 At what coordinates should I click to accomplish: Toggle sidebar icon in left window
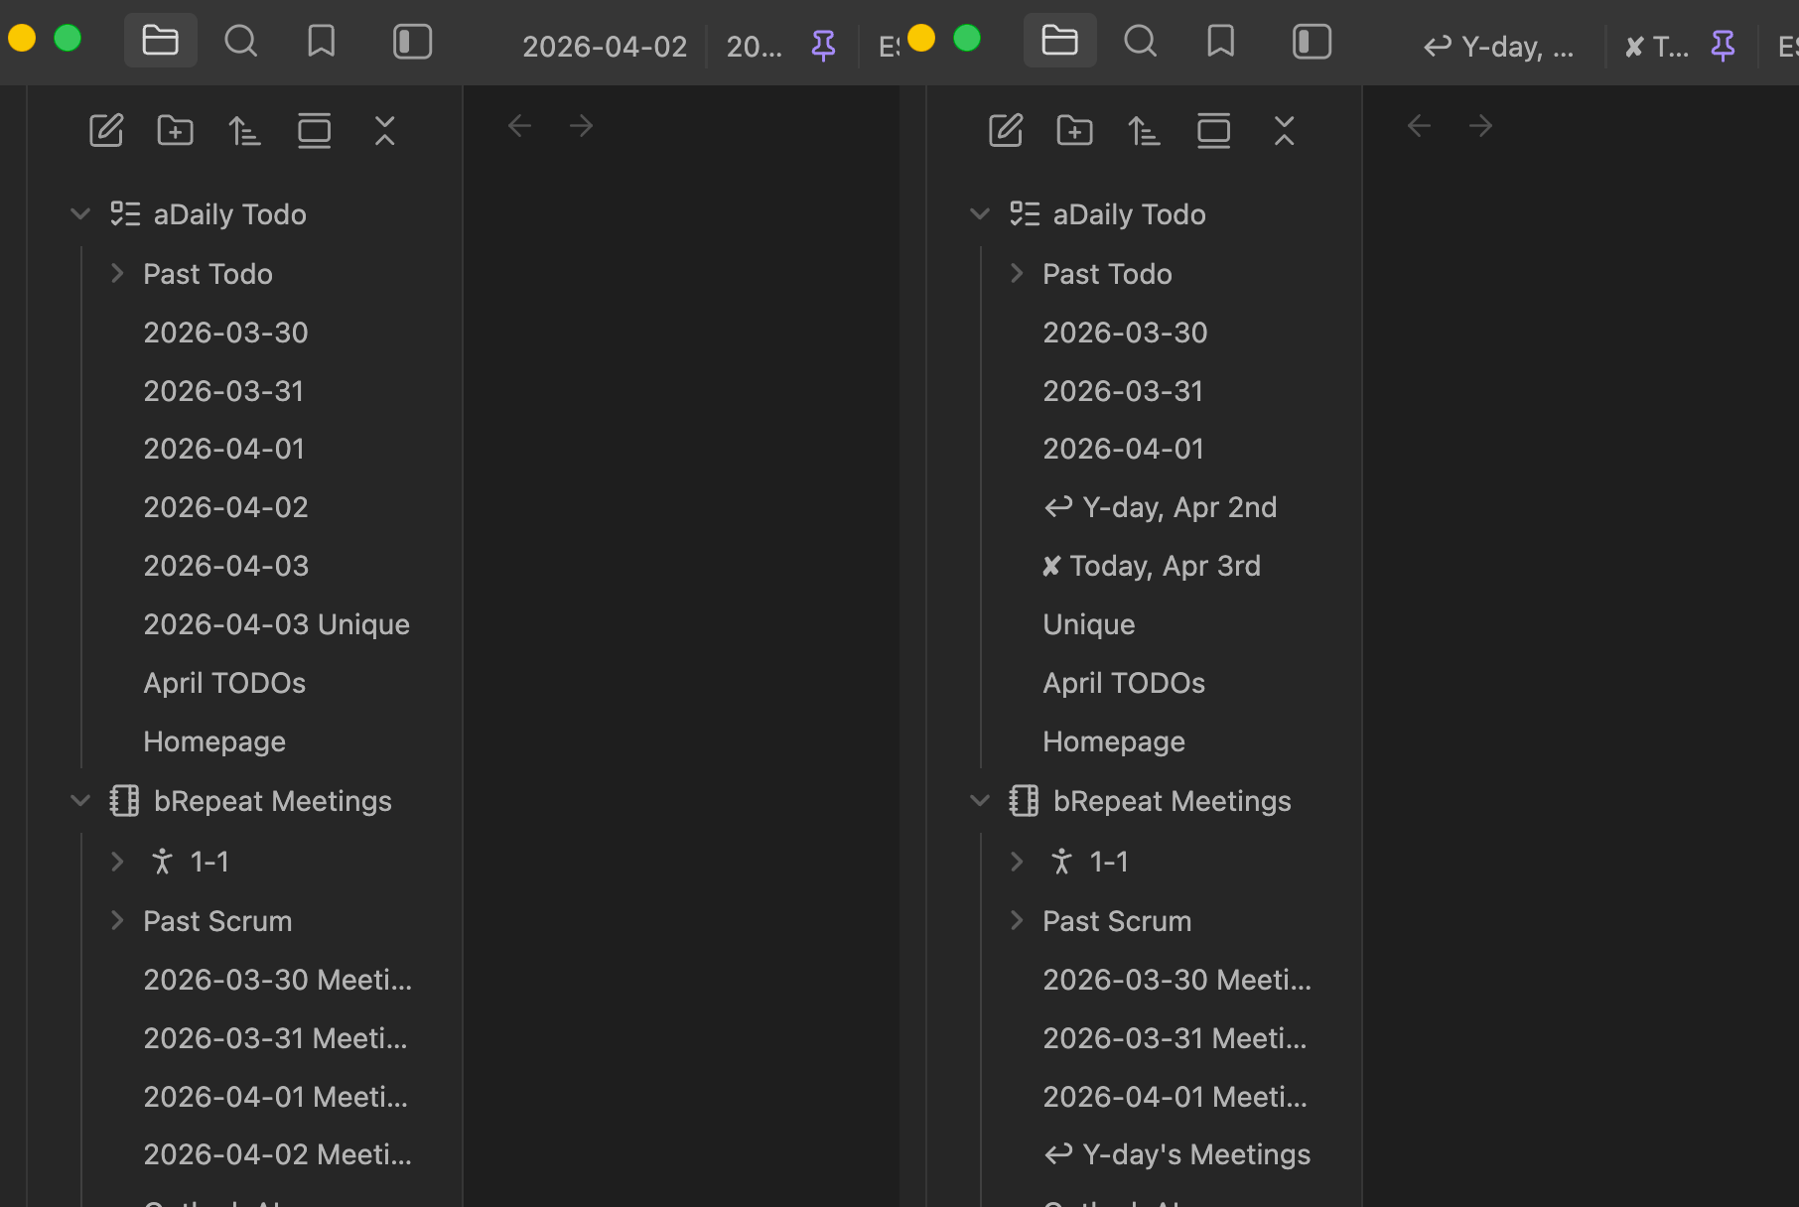pyautogui.click(x=412, y=41)
